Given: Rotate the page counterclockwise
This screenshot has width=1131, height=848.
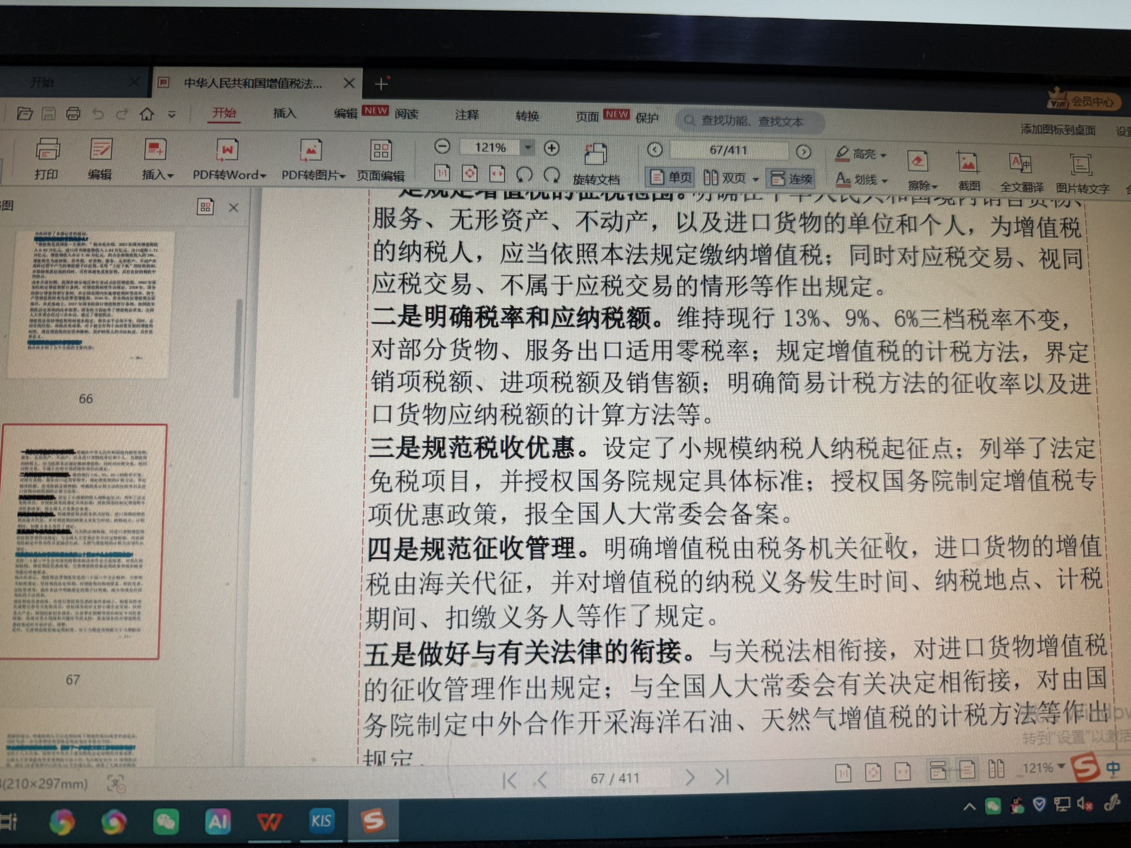Looking at the screenshot, I should point(524,174).
